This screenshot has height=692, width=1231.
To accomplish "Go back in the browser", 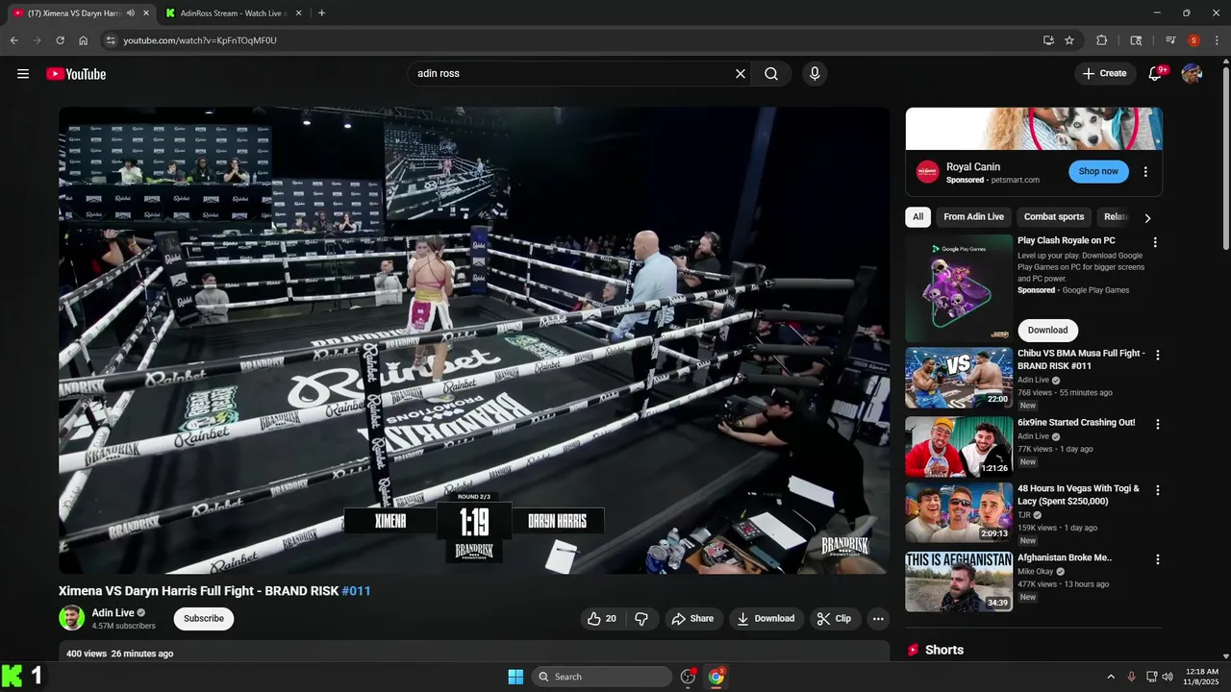I will [13, 40].
